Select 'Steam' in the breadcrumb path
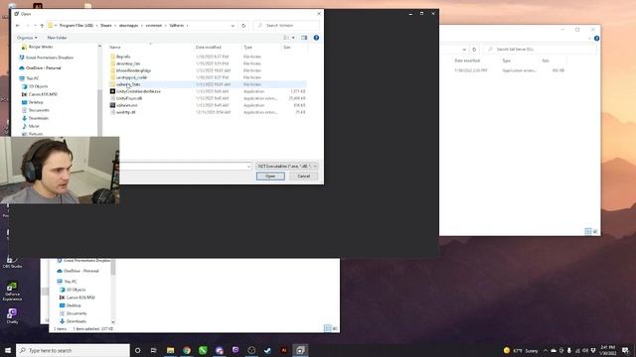The width and height of the screenshot is (636, 357). click(106, 26)
